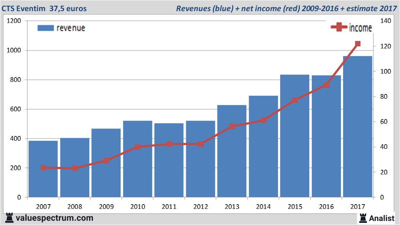Click the 20 label on income axis
The height and width of the screenshot is (225, 400).
(x=384, y=172)
